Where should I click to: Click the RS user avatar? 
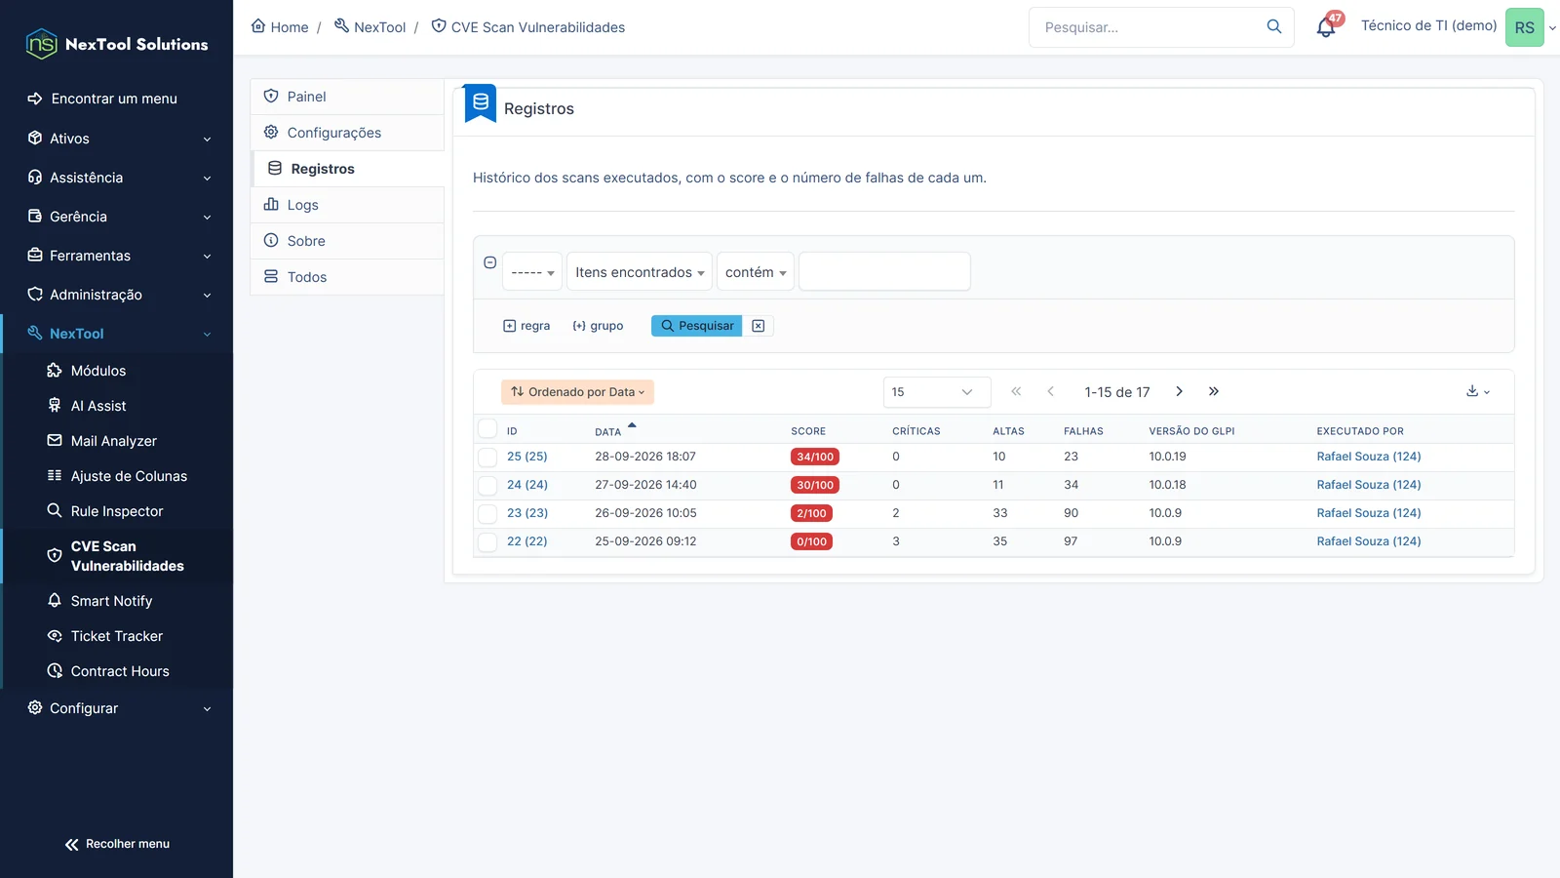point(1525,27)
